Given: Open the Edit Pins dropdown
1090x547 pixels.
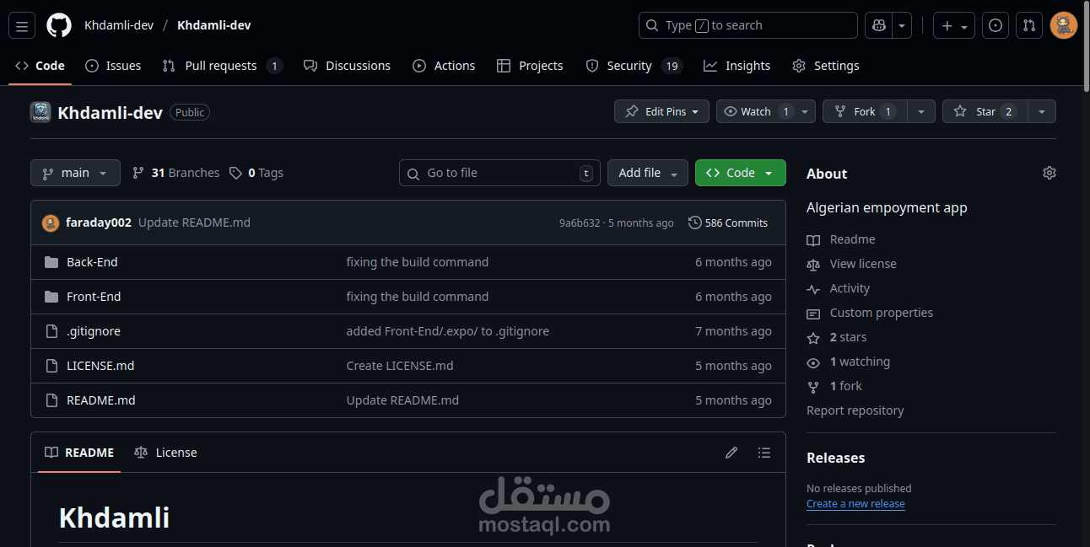Looking at the screenshot, I should (x=661, y=111).
